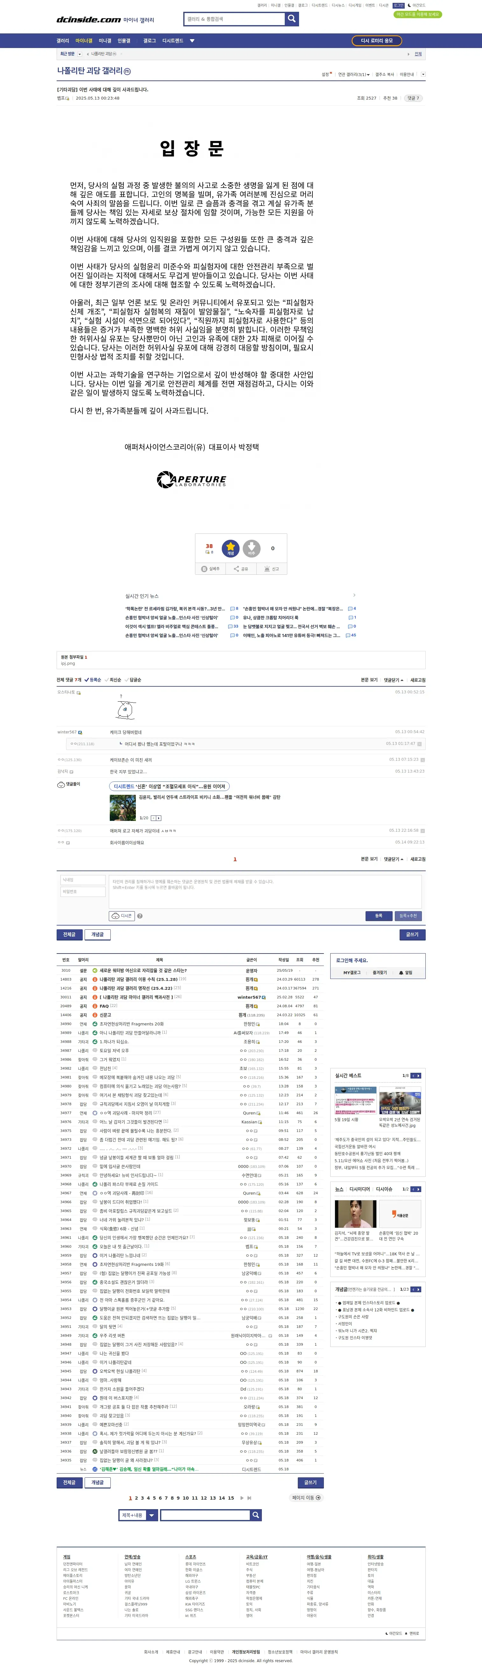
Task: Switch to 야간모드 in the footer
Action: point(394,1634)
